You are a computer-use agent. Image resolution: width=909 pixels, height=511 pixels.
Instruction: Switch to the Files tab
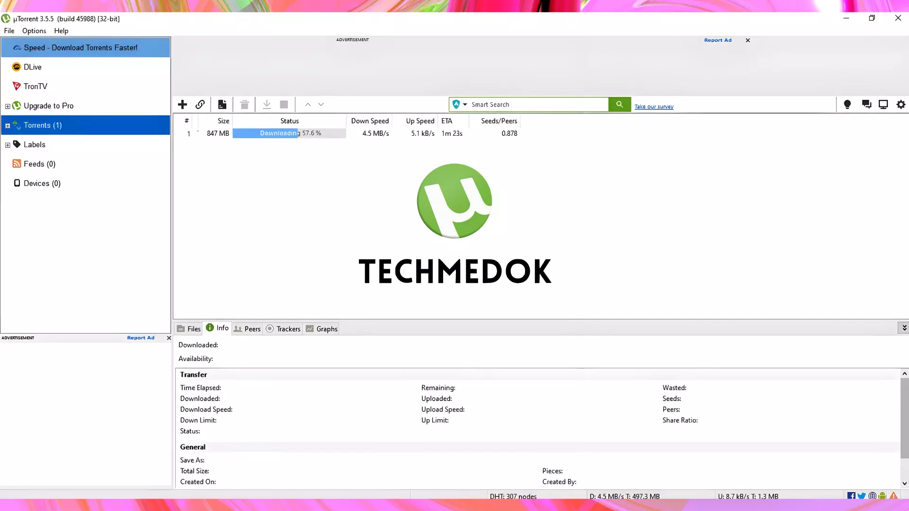coord(189,329)
